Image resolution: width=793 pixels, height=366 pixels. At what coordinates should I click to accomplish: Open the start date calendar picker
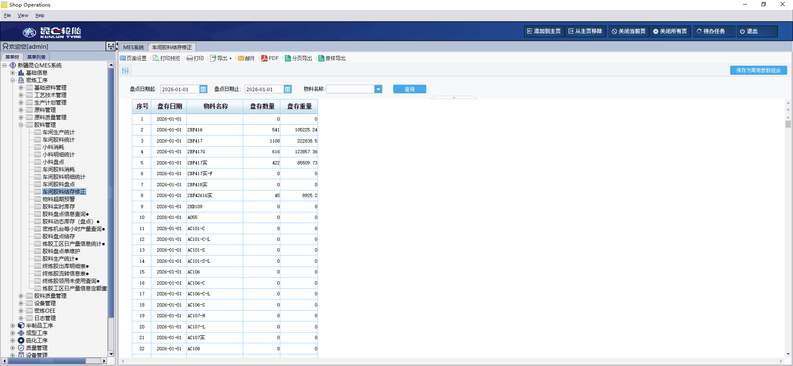pos(203,89)
